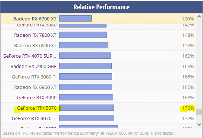203x138 pixels.
Task: Open the GeForce RTX 4070 Ti link
Action: [x=34, y=118]
